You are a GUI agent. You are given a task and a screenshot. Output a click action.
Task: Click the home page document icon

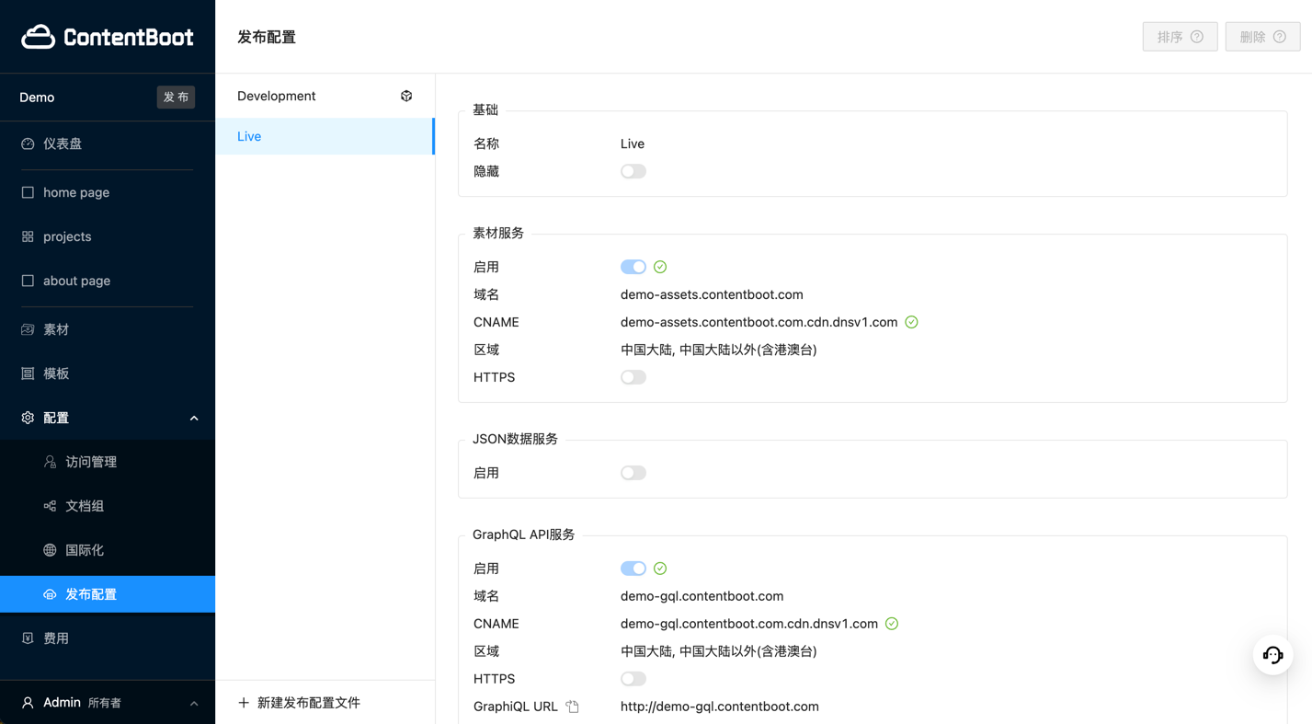coord(28,192)
